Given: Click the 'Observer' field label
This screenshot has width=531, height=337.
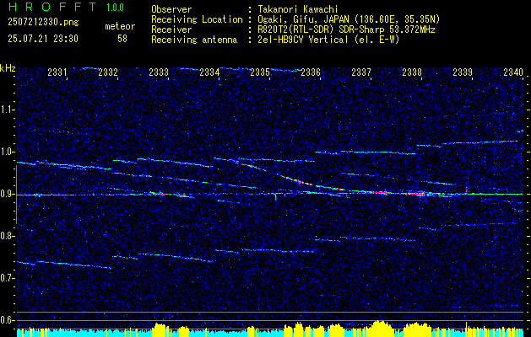Looking at the screenshot, I should pyautogui.click(x=171, y=9).
